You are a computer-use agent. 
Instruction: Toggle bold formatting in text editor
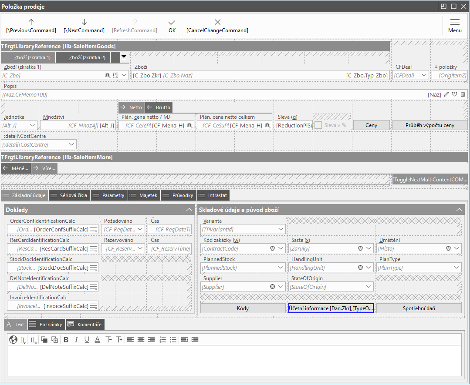click(66, 340)
